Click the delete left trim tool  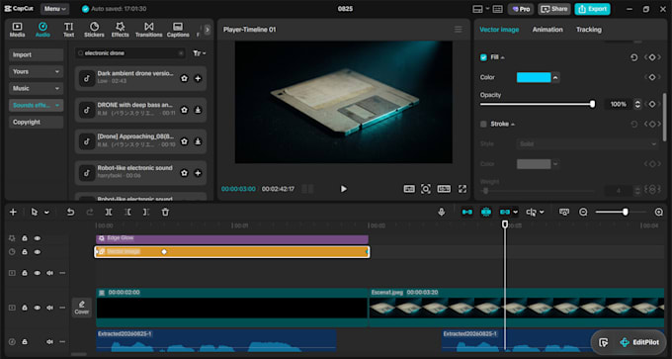click(127, 212)
